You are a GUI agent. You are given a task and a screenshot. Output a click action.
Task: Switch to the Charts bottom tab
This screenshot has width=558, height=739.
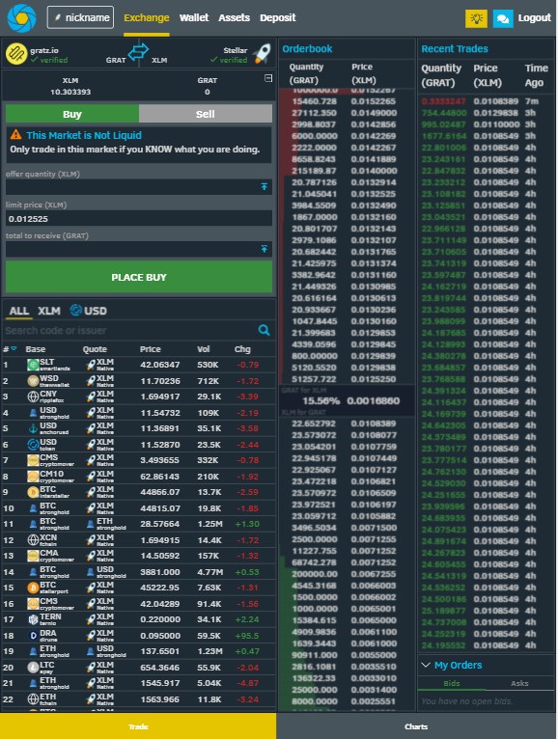[x=416, y=726]
